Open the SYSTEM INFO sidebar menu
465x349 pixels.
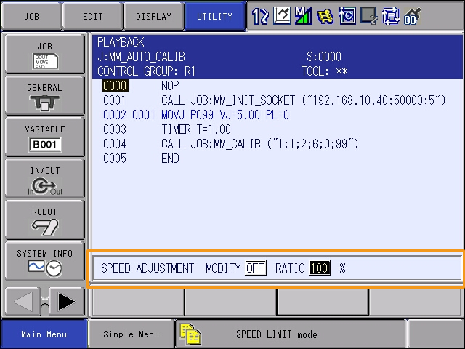click(x=45, y=262)
